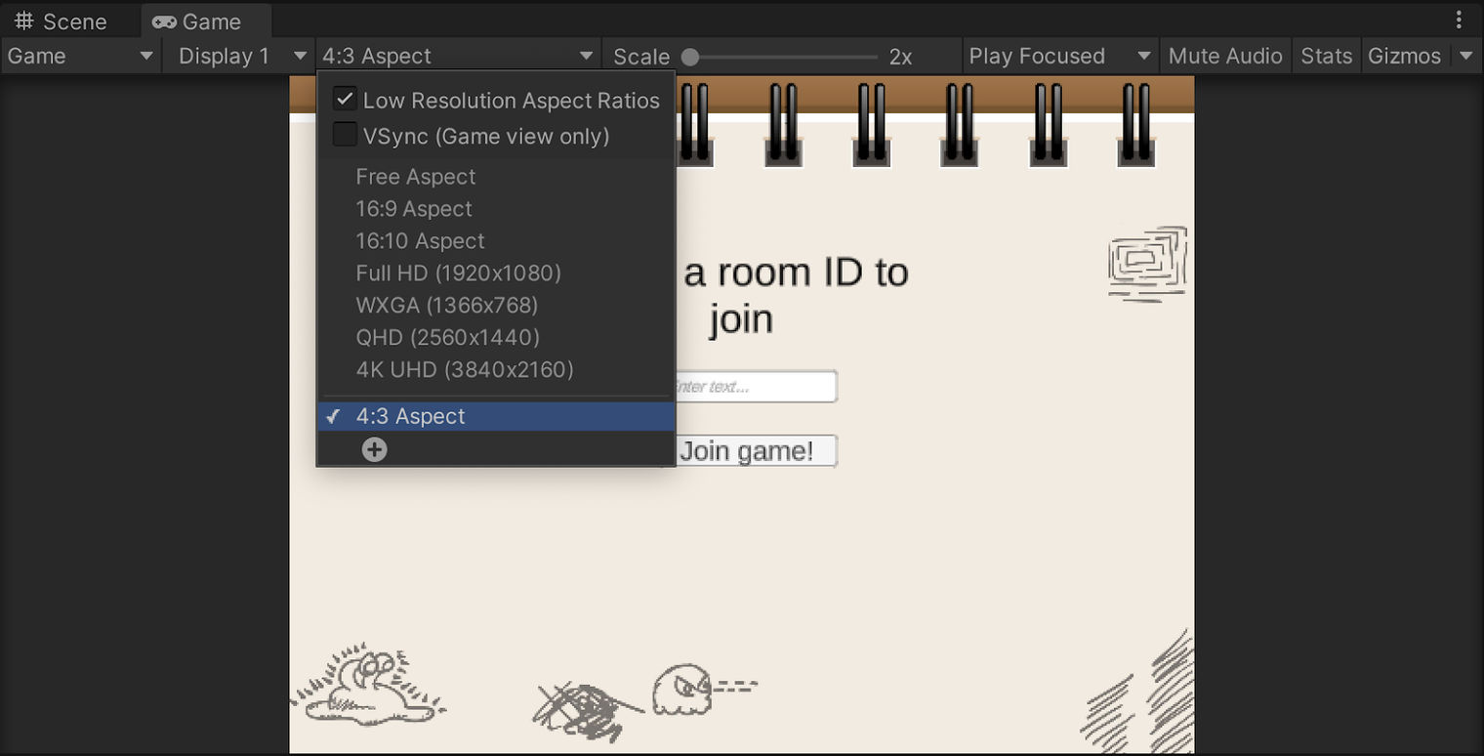Viewport: 1484px width, 756px height.
Task: Adjust the Scale slider
Action: tap(692, 57)
